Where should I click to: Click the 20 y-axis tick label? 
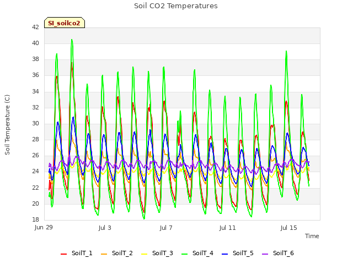pyautogui.click(x=35, y=204)
